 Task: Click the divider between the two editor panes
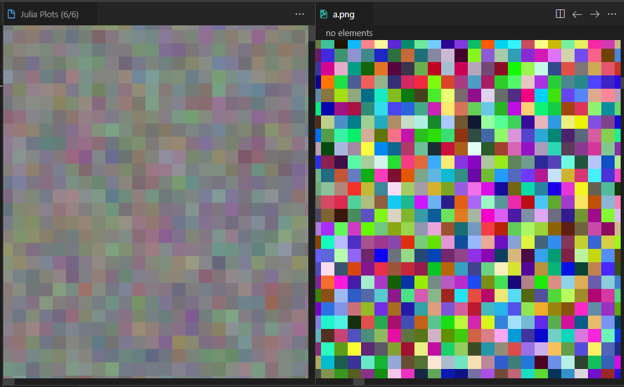tap(312, 200)
